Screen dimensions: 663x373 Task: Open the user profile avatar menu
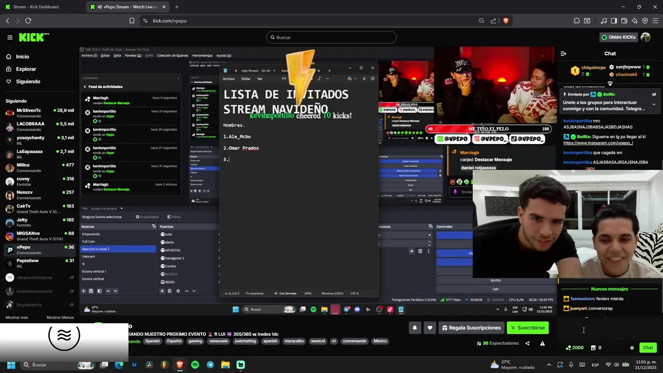tap(645, 37)
